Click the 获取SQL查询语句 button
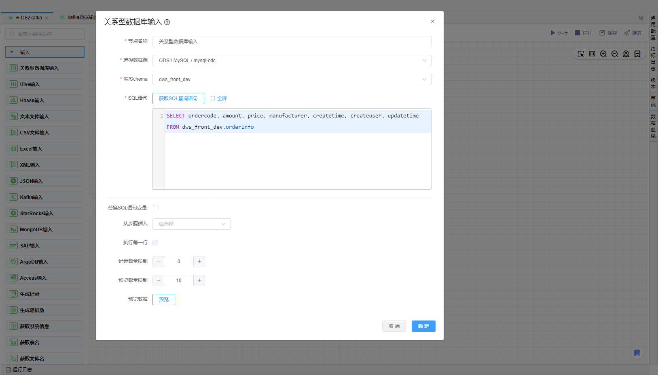Screen dimensions: 658x375 [178, 98]
